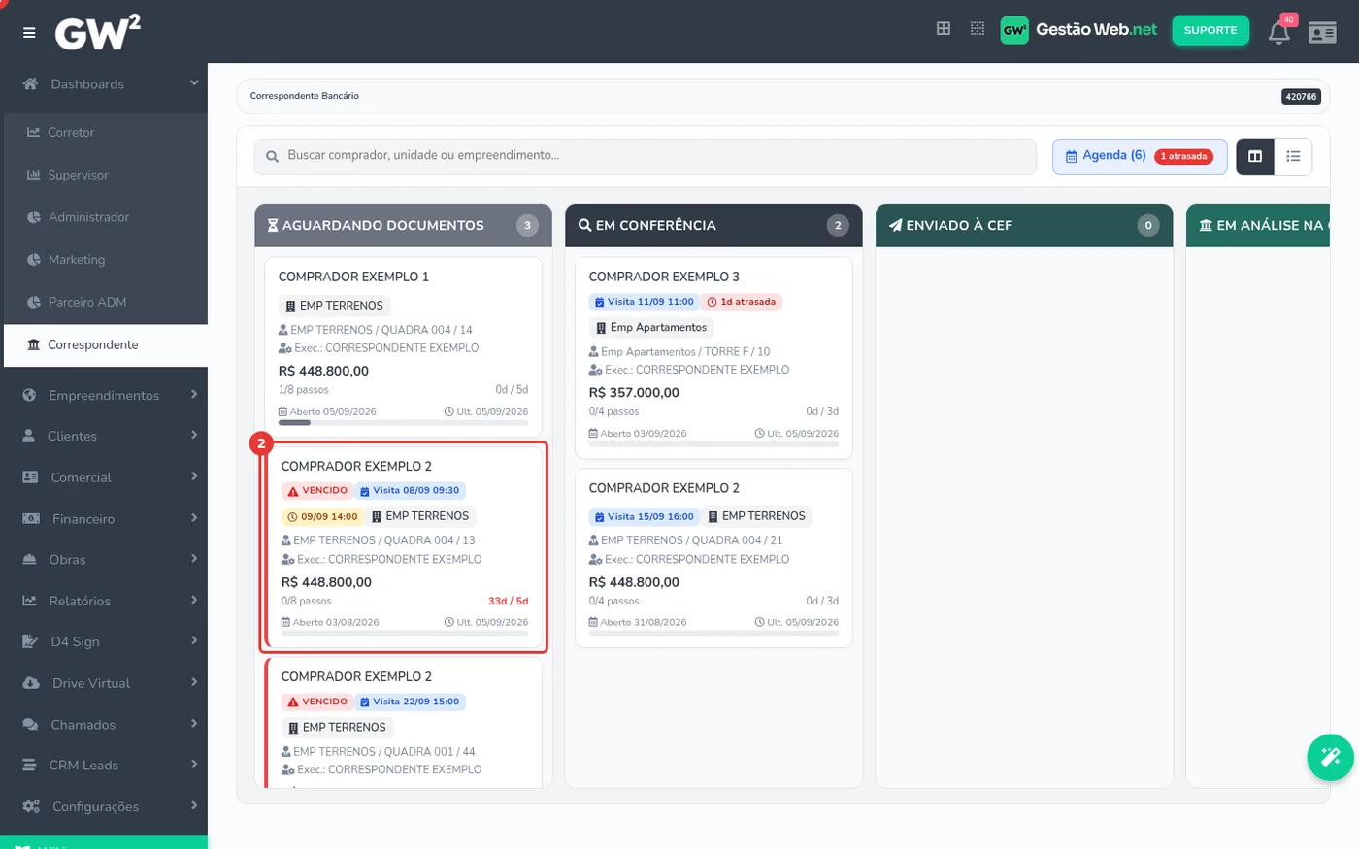Open the Administrador dashboard

[106, 217]
